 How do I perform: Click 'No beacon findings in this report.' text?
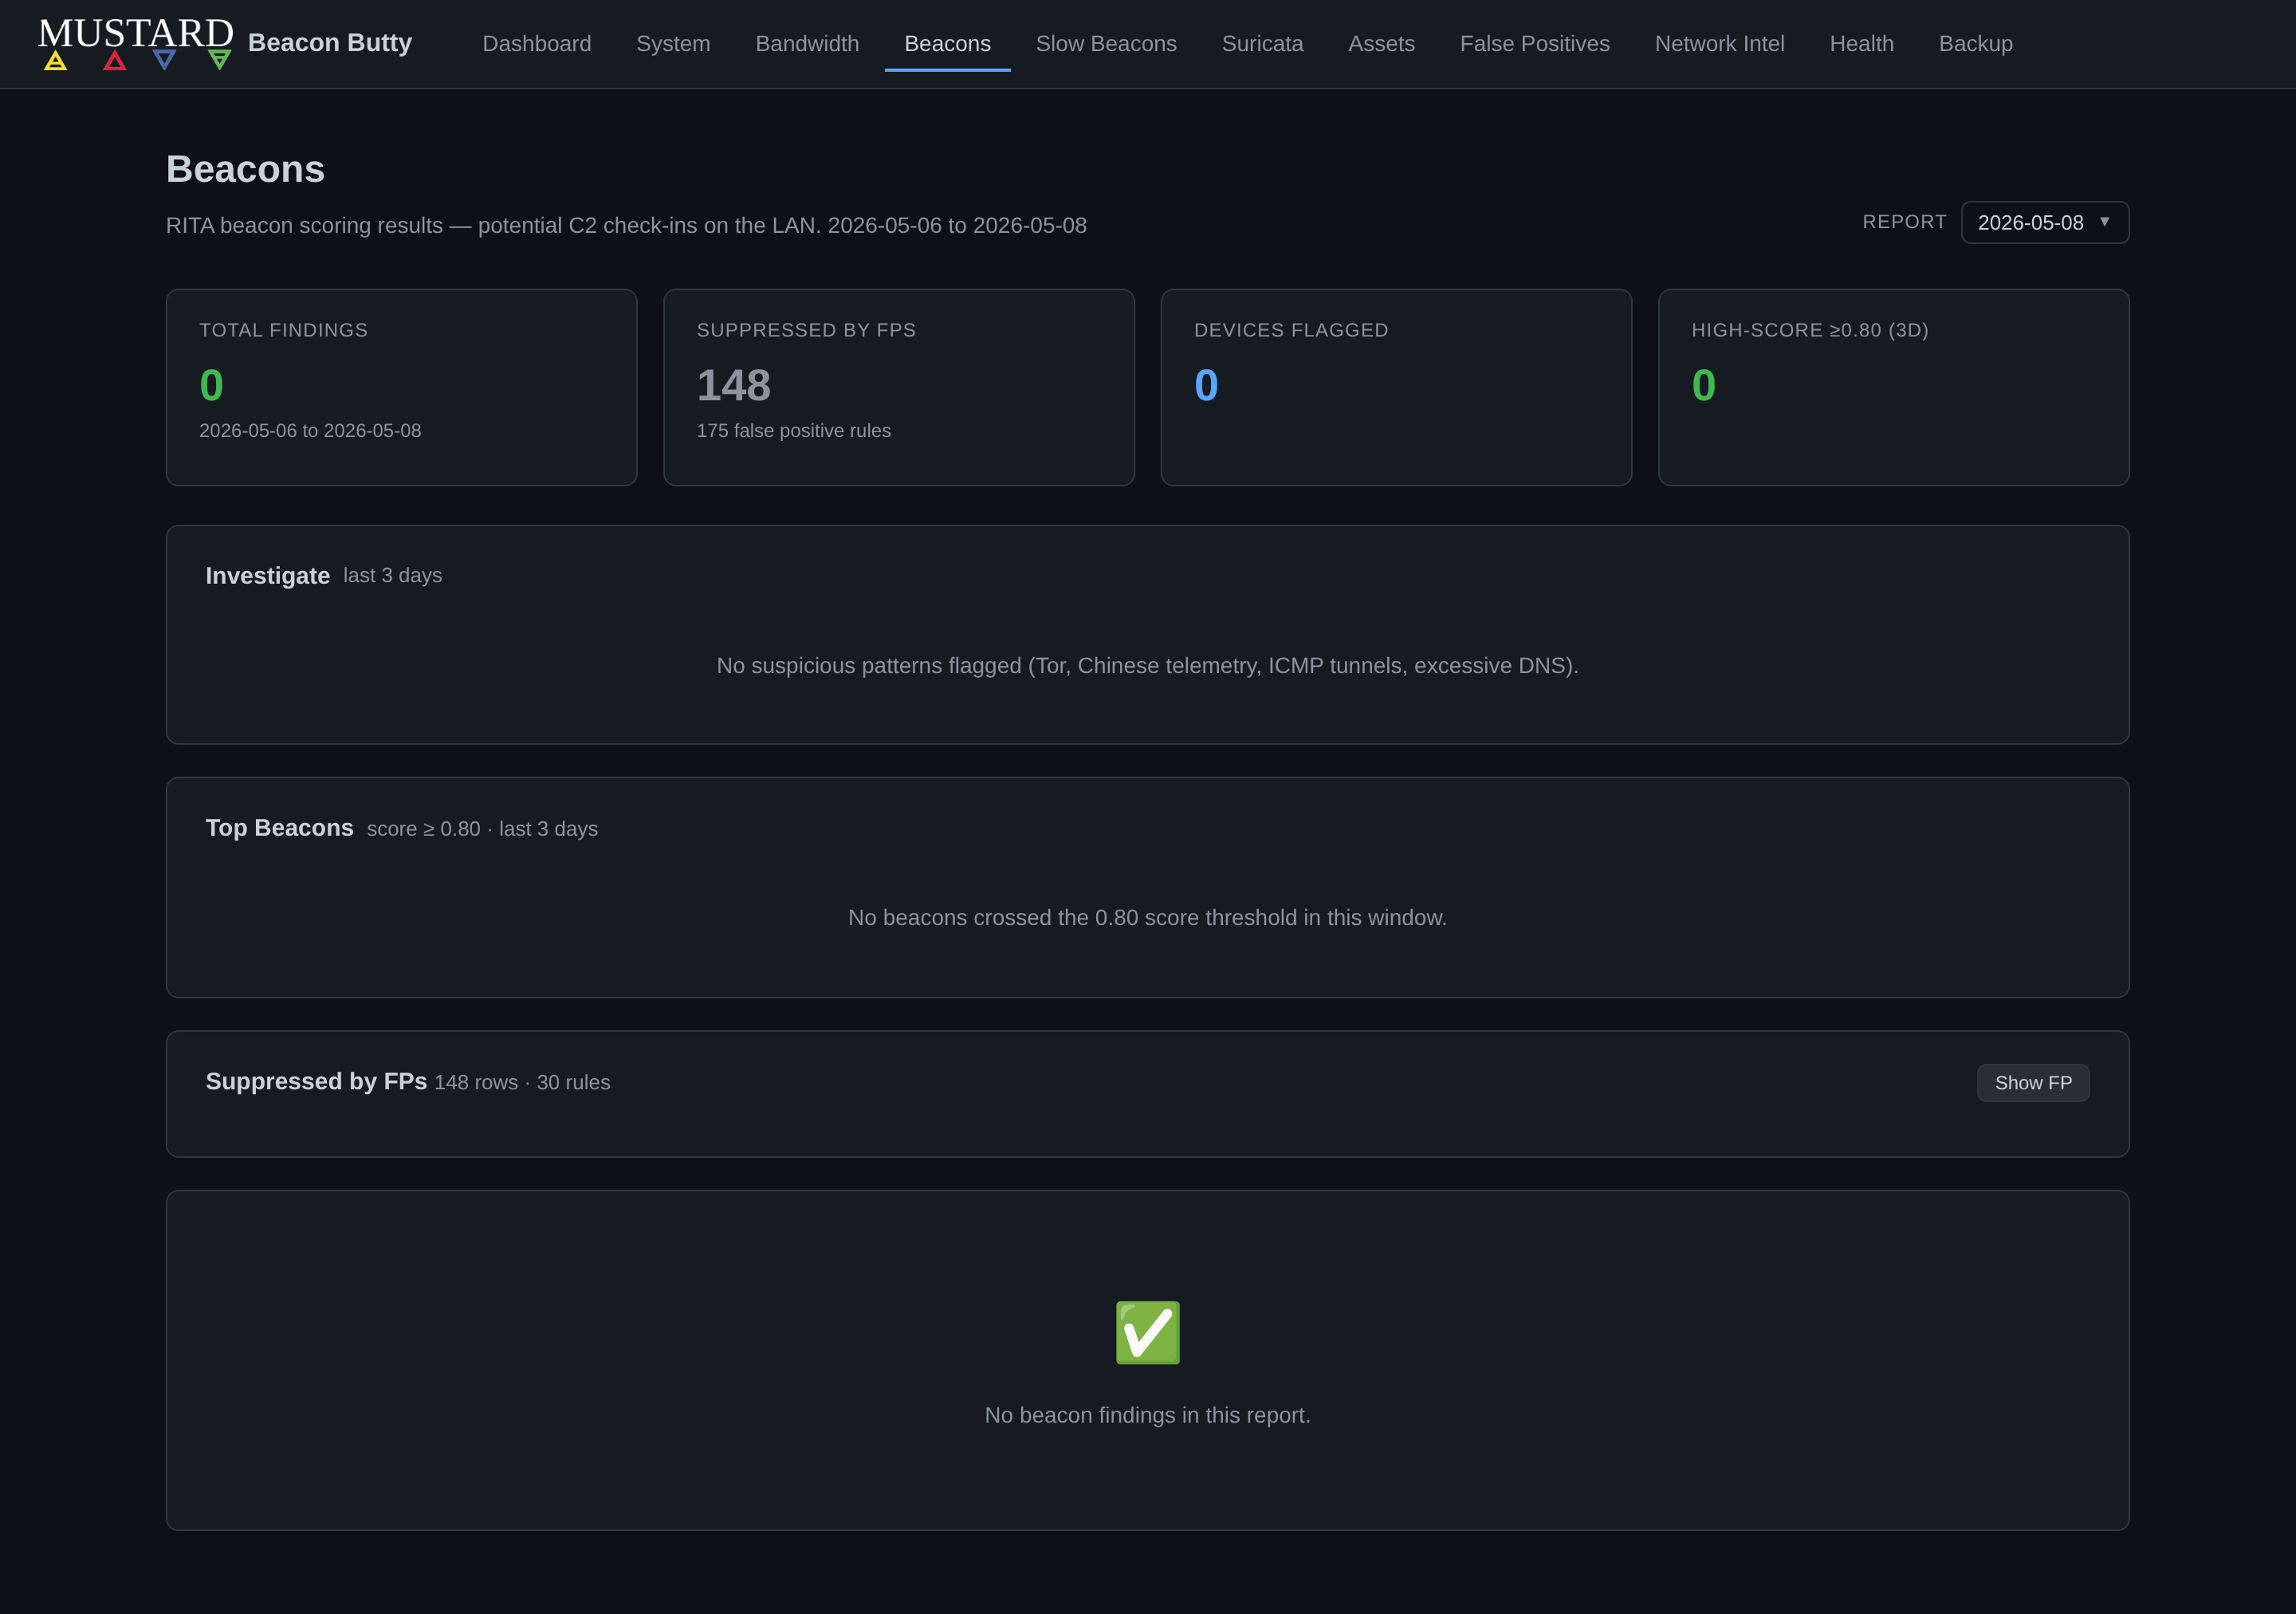pyautogui.click(x=1147, y=1414)
